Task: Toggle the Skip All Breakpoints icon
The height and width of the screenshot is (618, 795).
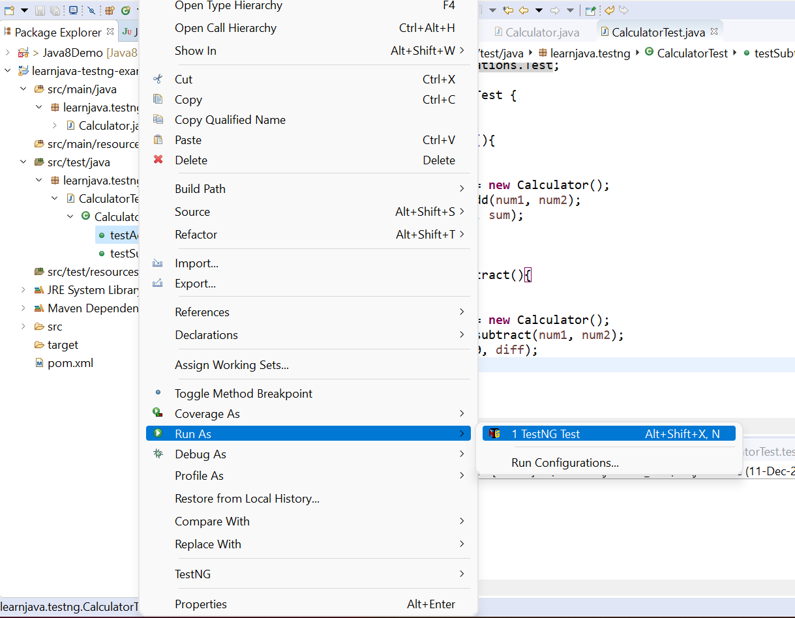Action: pos(92,10)
